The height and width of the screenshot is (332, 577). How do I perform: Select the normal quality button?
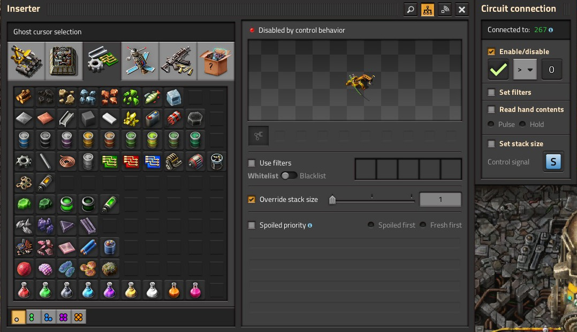coord(18,317)
